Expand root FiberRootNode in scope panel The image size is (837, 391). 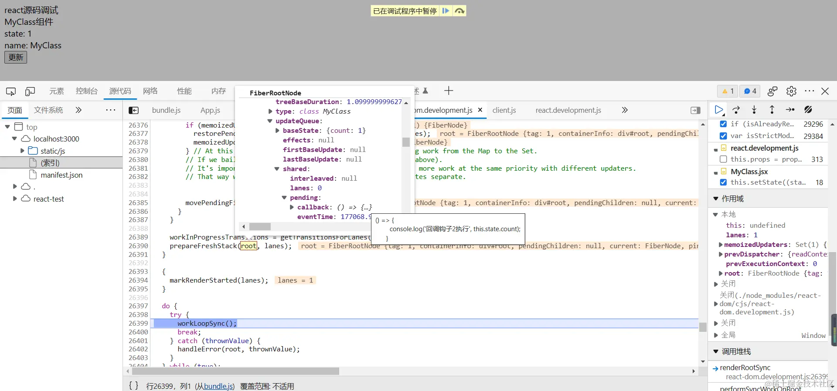coord(721,273)
